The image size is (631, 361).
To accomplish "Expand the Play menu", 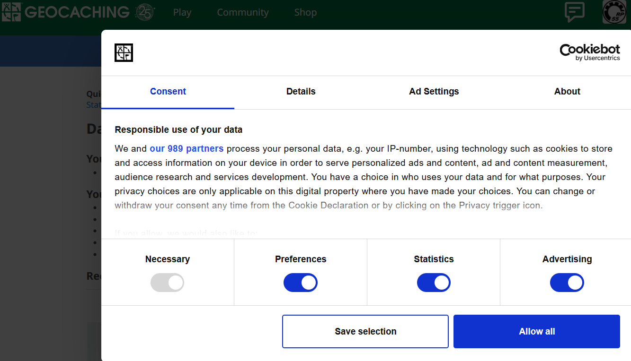I will point(182,13).
